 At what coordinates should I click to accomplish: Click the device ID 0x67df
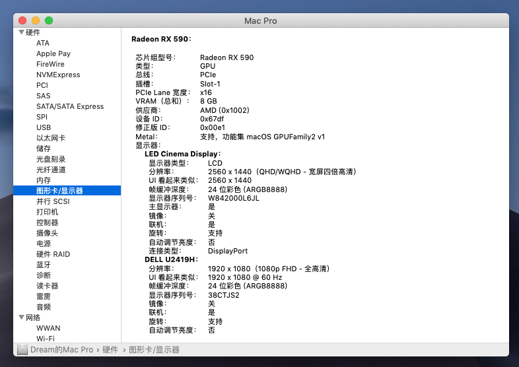212,119
